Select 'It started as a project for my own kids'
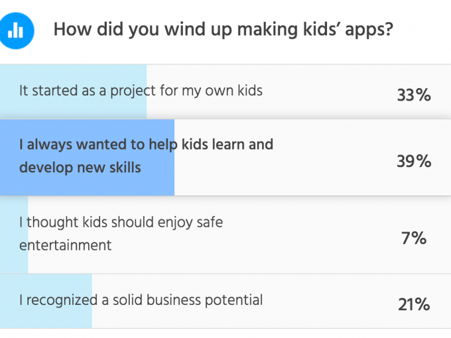This screenshot has height=338, width=451. coord(141,91)
